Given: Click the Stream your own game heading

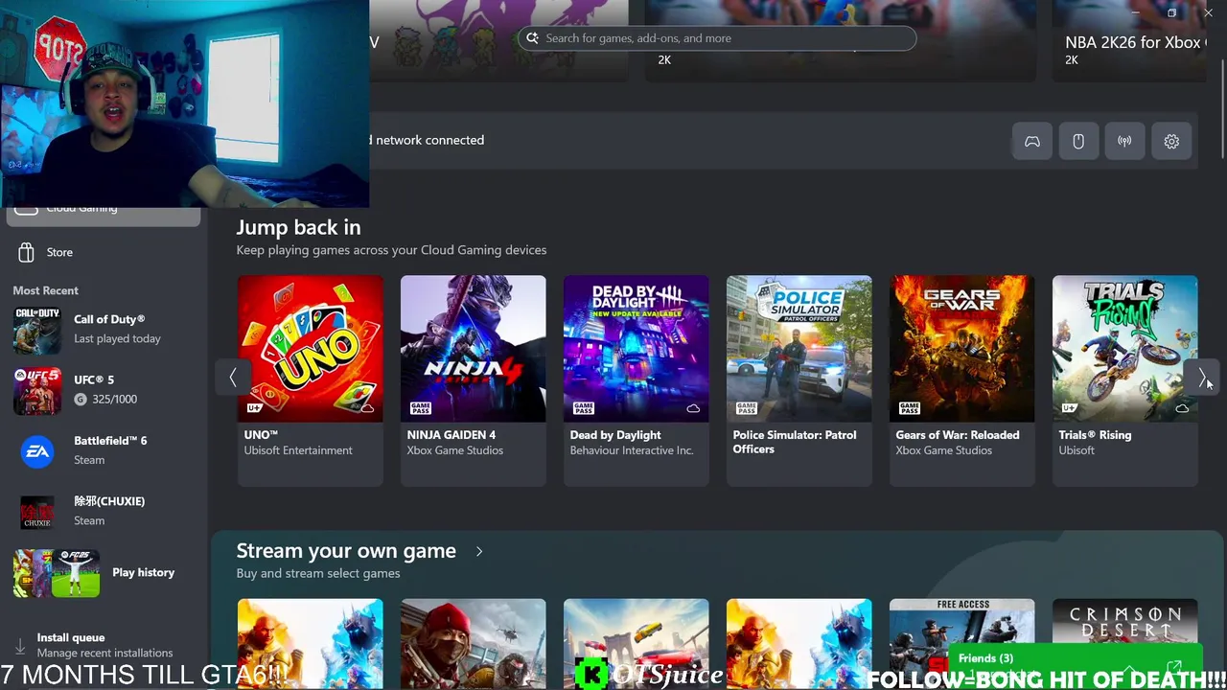Looking at the screenshot, I should click(x=346, y=551).
